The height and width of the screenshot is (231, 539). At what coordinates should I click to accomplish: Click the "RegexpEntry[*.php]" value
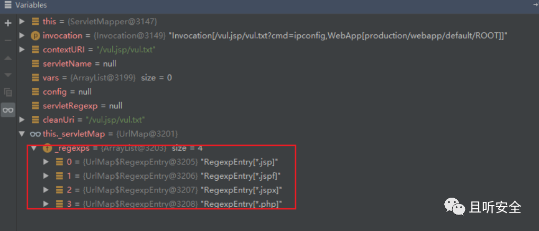[x=241, y=204]
